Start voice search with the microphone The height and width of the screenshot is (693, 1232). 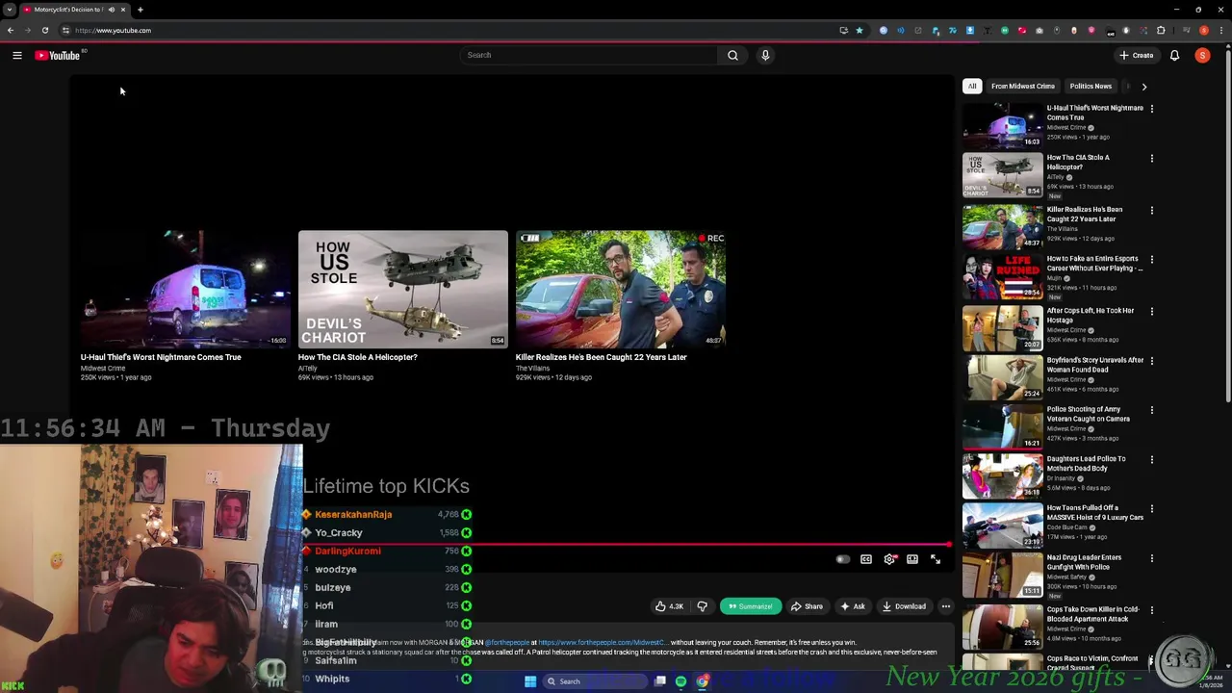pos(765,55)
